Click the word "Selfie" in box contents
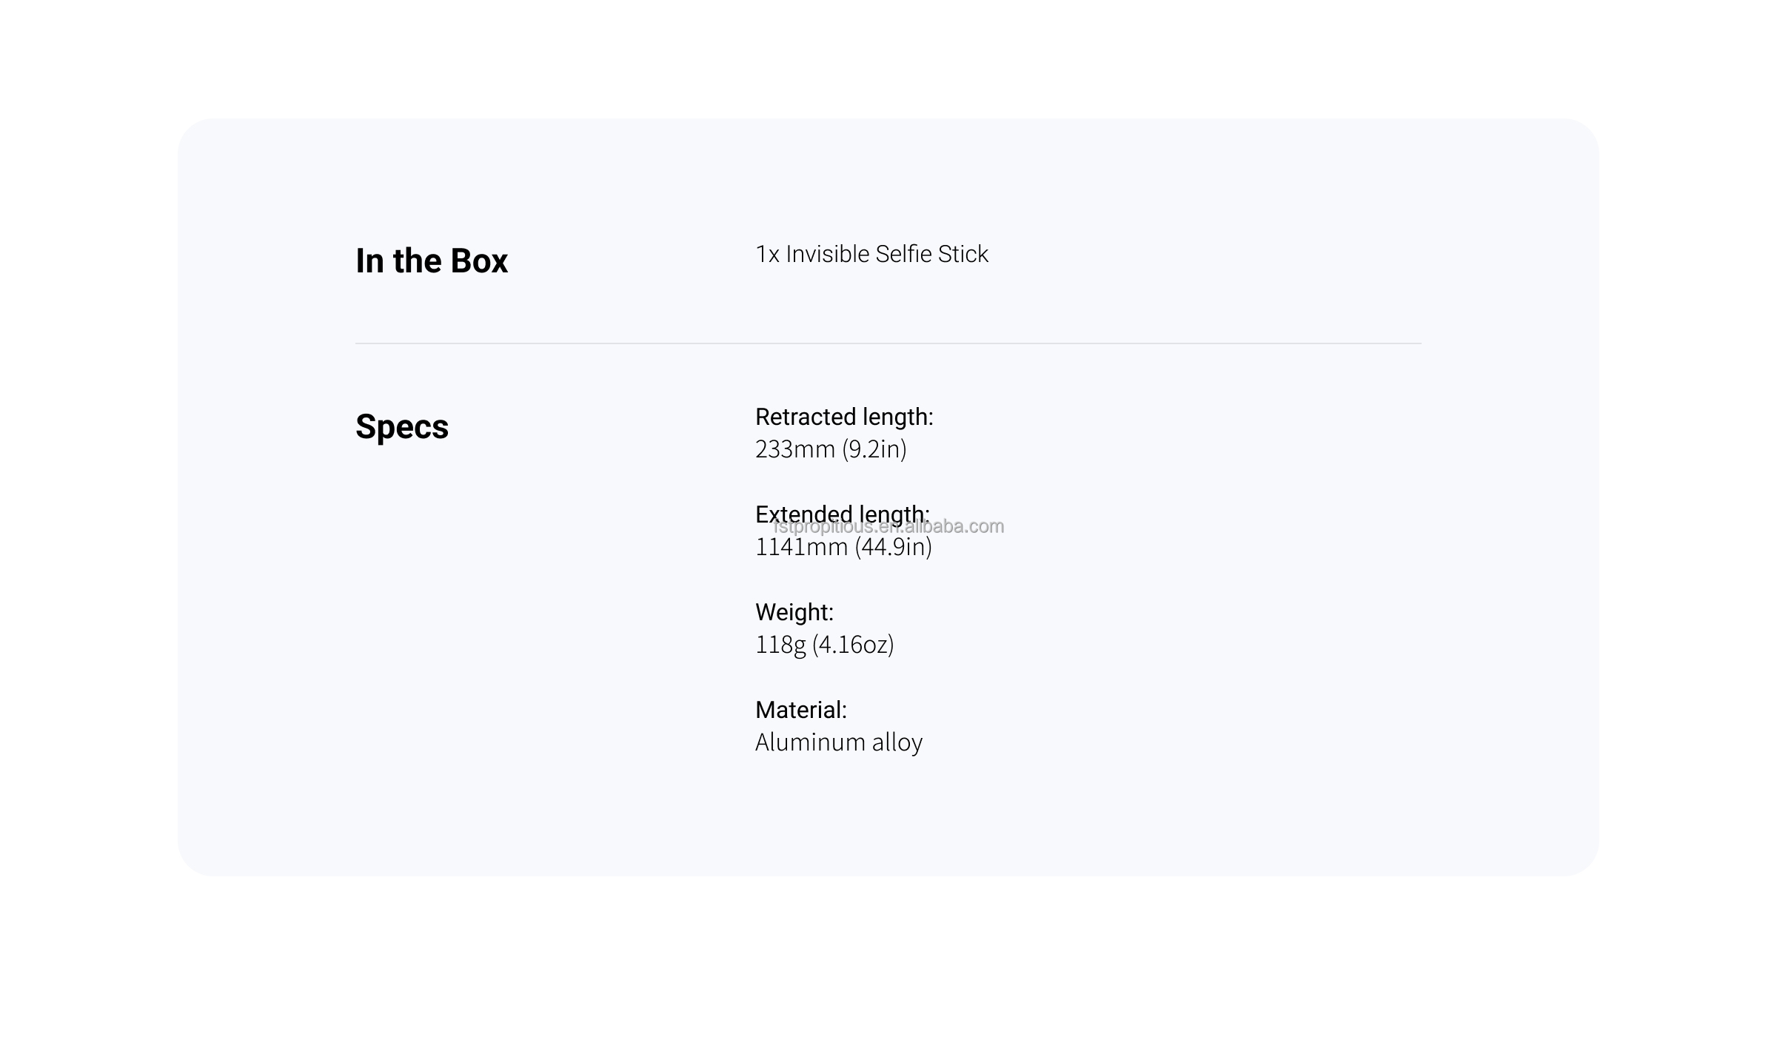Screen dimensions: 1777x1054 tap(903, 254)
